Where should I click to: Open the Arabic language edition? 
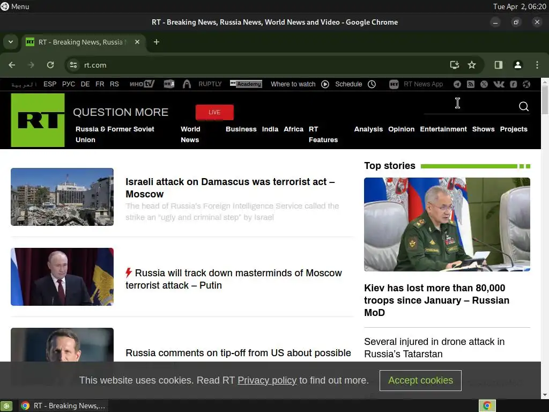(x=24, y=84)
